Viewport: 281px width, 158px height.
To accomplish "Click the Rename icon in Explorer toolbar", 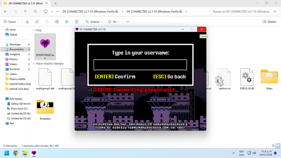I will coord(57,22).
